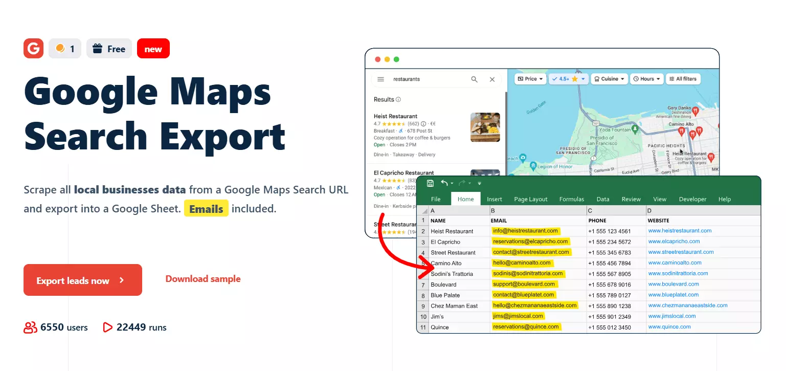
Task: Click cell jims@jimslocal.com
Action: (538, 316)
